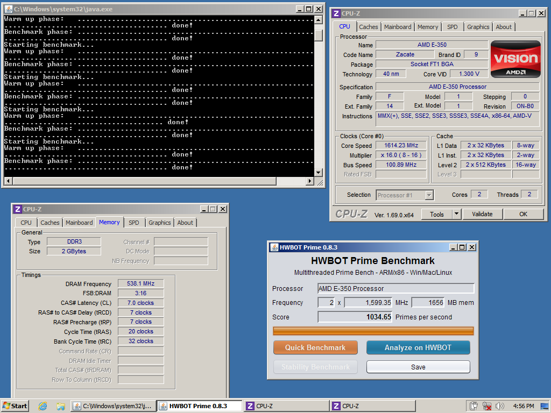Screen dimensions: 551x413
Task: Maximize the HWBOT Prime window
Action: pyautogui.click(x=462, y=247)
